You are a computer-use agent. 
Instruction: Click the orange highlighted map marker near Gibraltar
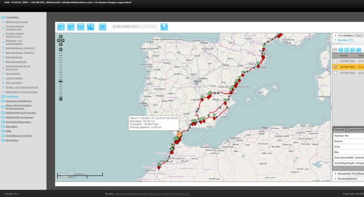pyautogui.click(x=179, y=135)
